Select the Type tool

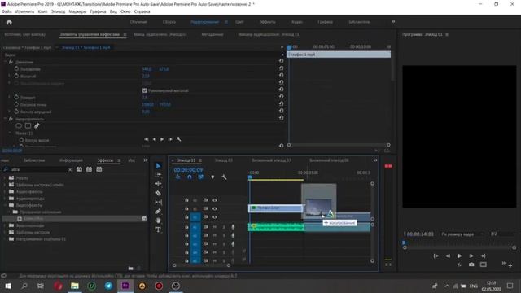[x=158, y=230]
